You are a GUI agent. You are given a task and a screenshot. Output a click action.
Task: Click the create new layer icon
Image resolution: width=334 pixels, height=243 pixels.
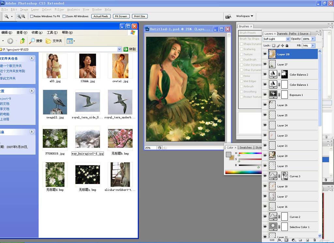pos(307,240)
